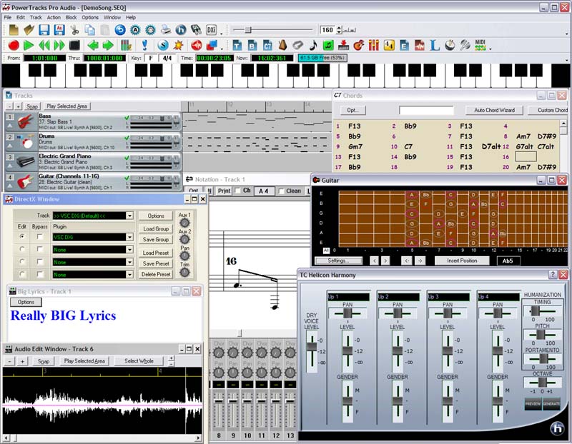This screenshot has width=572, height=444.
Task: Click the Print icon in toolbar
Action: tap(166, 30)
